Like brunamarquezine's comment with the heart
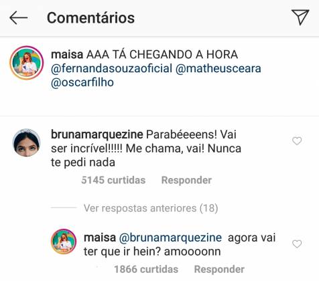Image resolution: width=319 pixels, height=281 pixels. coord(297,141)
